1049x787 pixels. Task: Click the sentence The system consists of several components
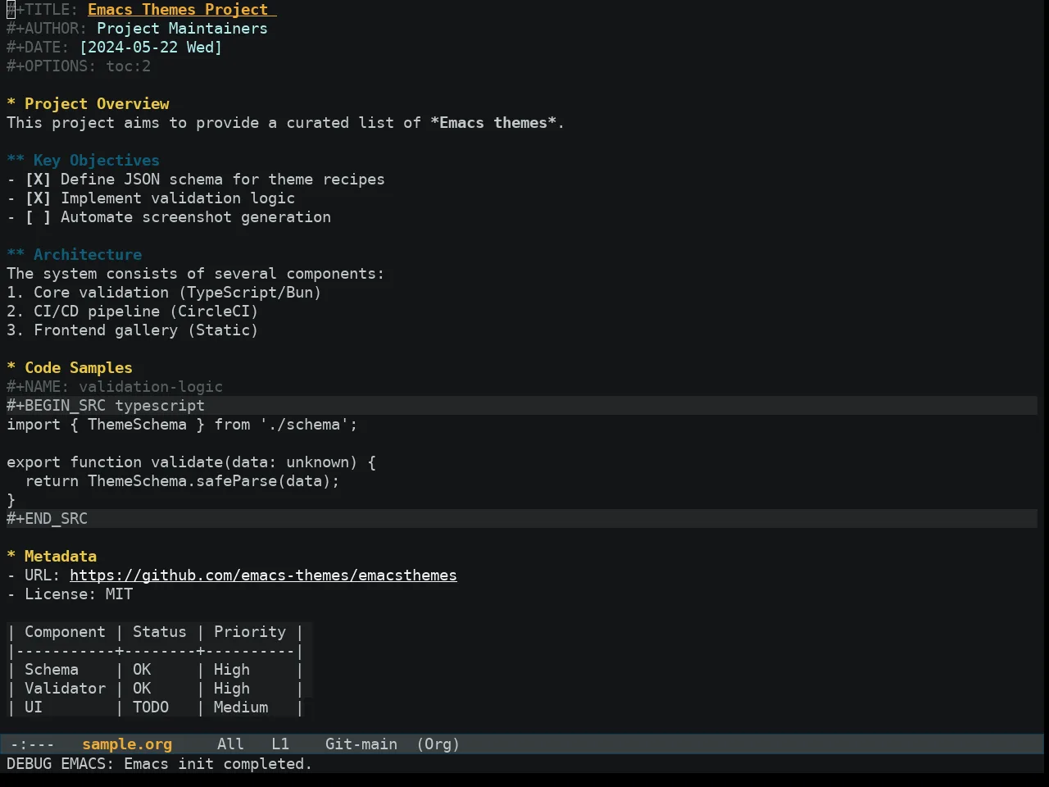click(195, 274)
